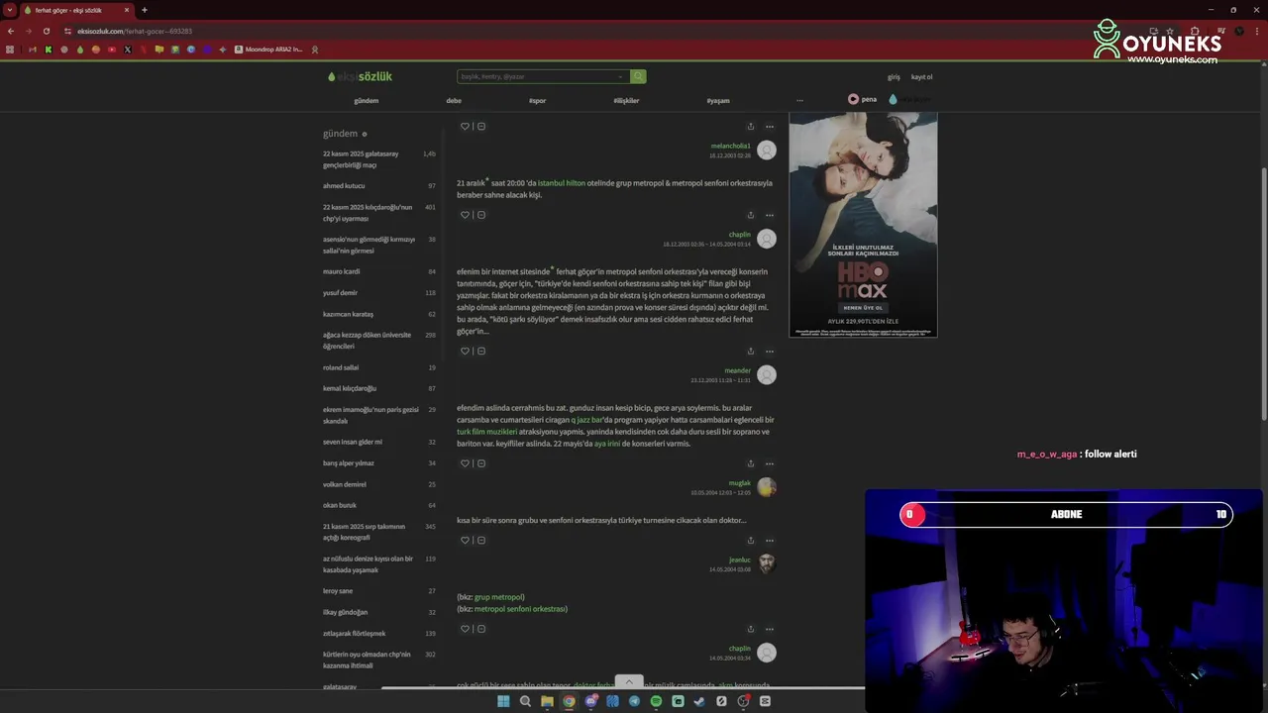
Task: Open gündem topic 'mauro icardi'
Action: (342, 271)
